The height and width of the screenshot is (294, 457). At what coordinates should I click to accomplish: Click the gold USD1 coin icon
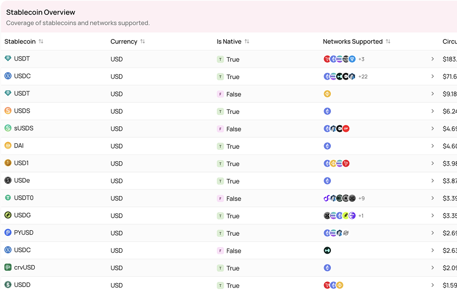coord(8,163)
